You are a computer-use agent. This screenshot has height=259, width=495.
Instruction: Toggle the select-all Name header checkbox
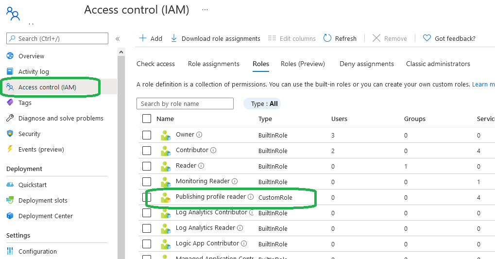[147, 119]
